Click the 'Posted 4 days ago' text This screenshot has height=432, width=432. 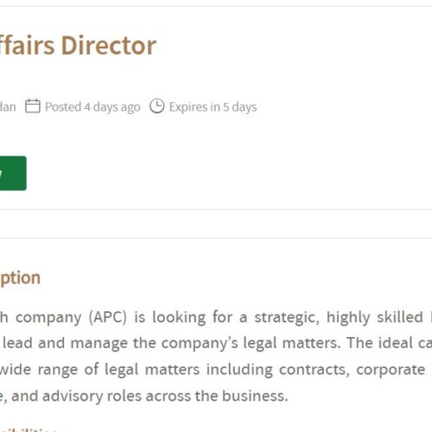point(92,107)
